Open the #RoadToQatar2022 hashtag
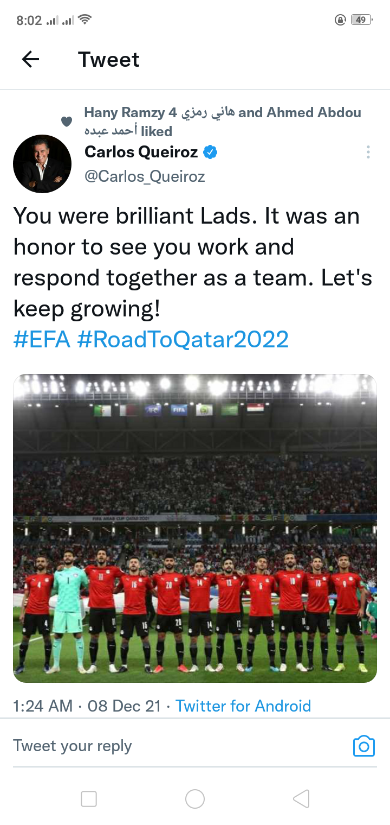Image resolution: width=390 pixels, height=825 pixels. pyautogui.click(x=183, y=340)
